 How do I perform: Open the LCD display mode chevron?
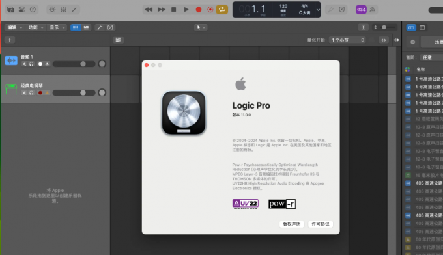318,10
